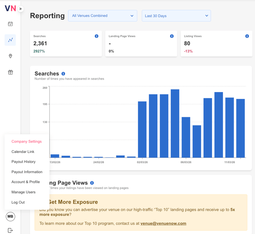Click Log Out in the user menu

(x=18, y=202)
